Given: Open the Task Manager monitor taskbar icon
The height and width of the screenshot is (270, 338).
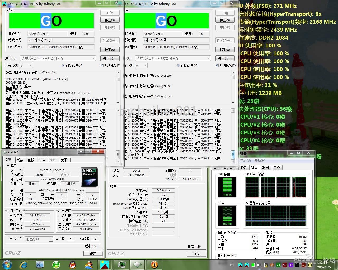Looking at the screenshot, I should [121, 264].
